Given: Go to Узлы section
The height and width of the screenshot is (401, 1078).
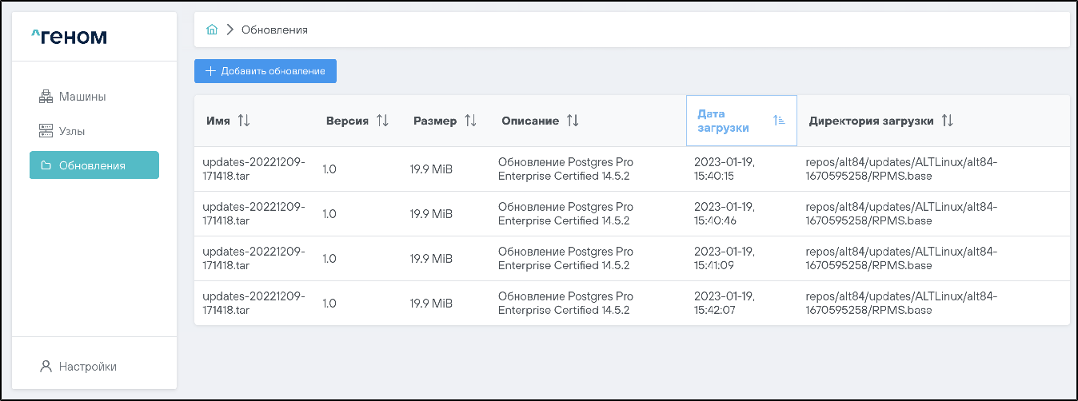Looking at the screenshot, I should click(71, 131).
